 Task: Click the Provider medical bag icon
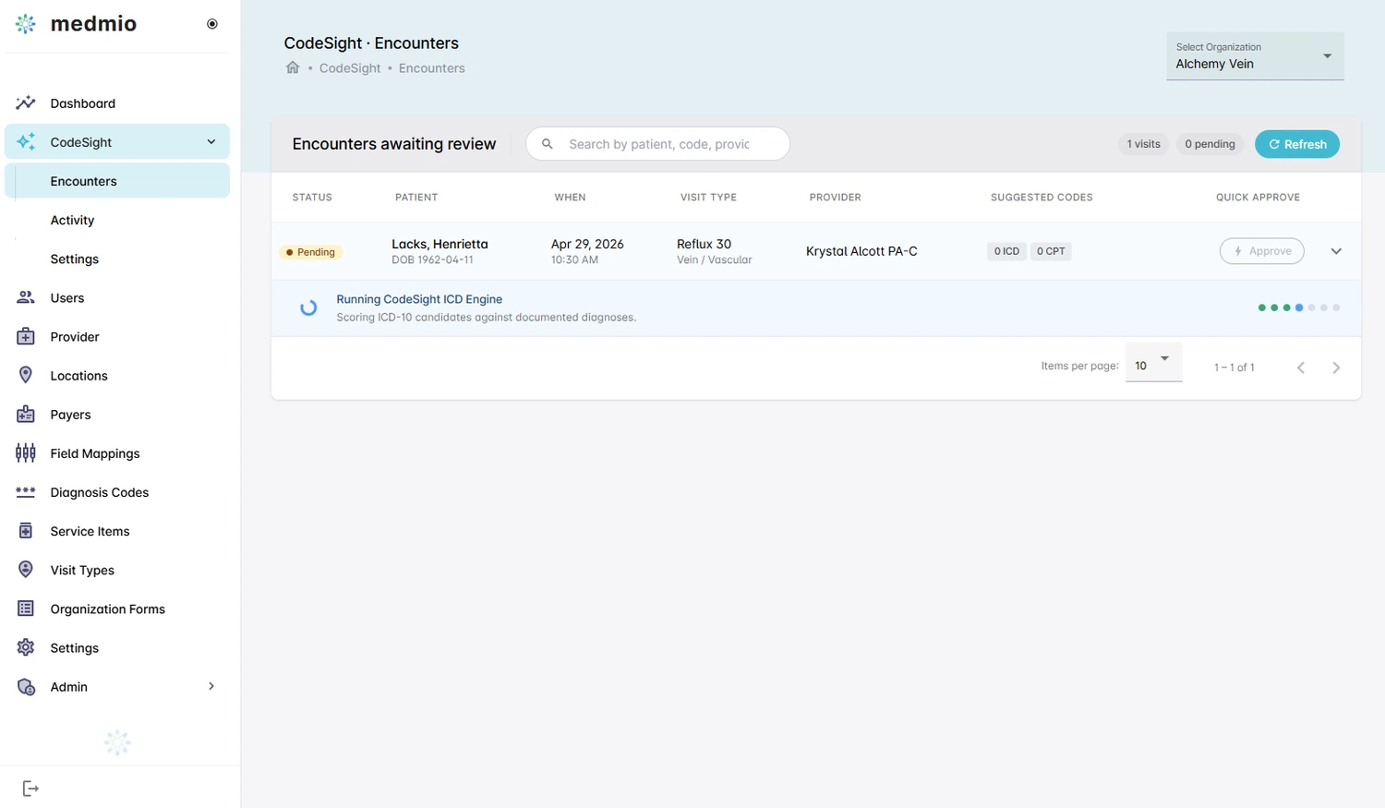point(26,336)
